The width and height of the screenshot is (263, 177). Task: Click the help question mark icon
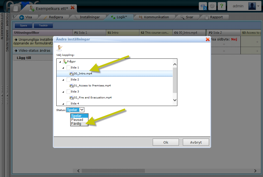point(222,6)
